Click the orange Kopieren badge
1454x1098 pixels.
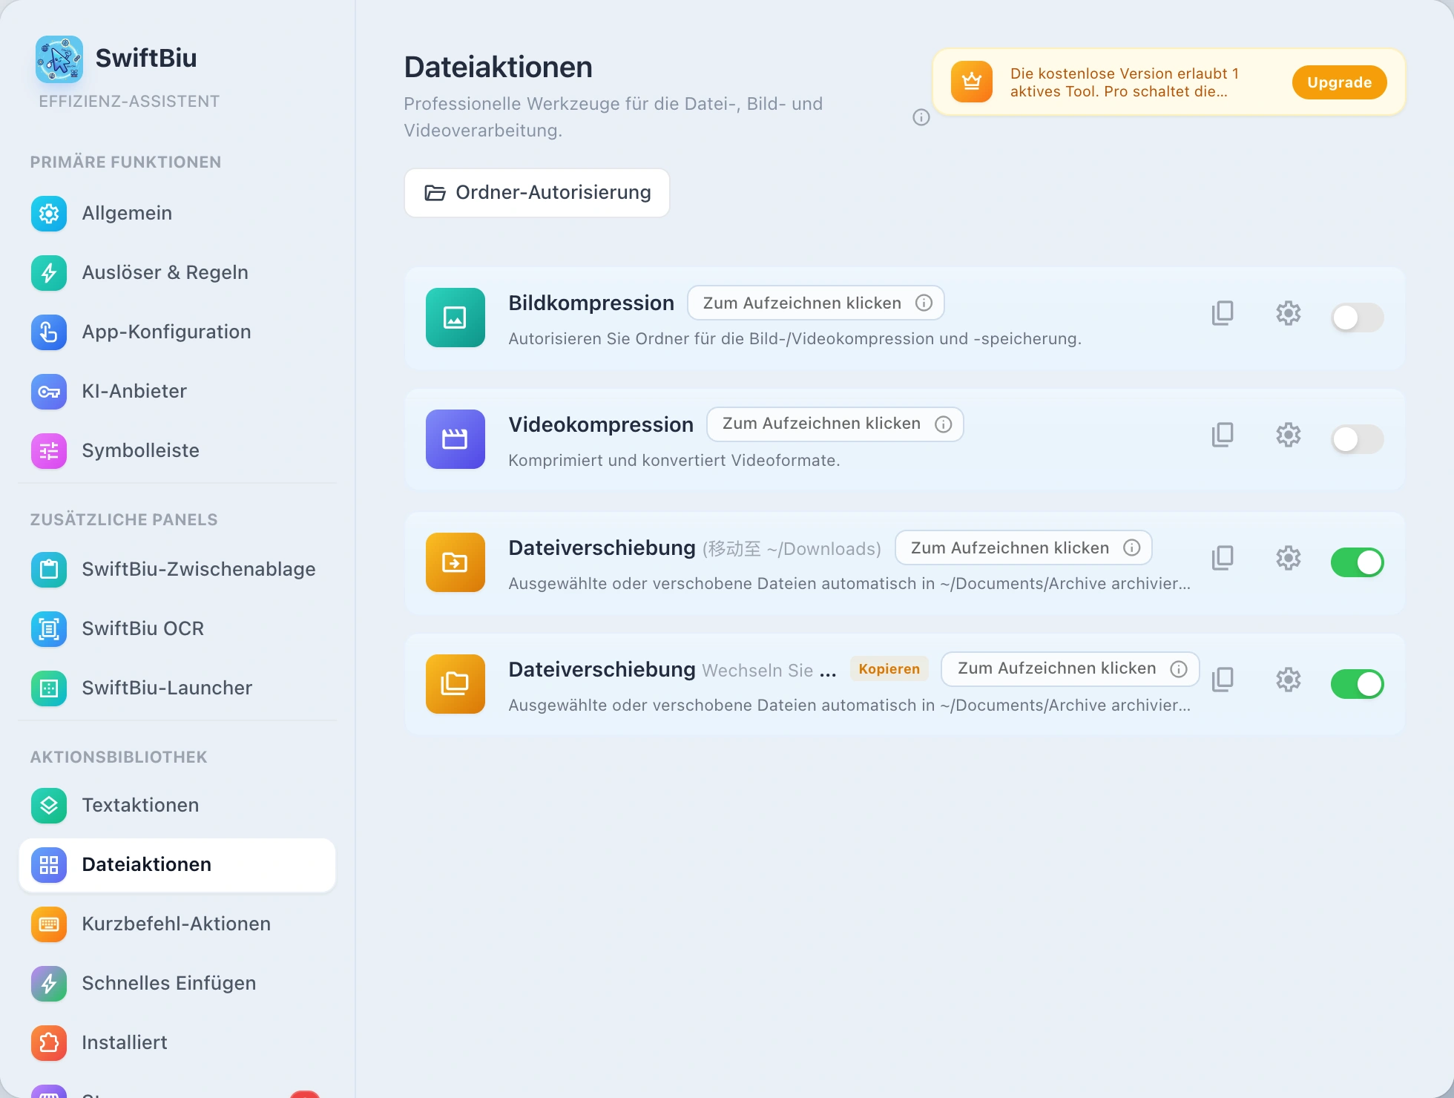[889, 669]
